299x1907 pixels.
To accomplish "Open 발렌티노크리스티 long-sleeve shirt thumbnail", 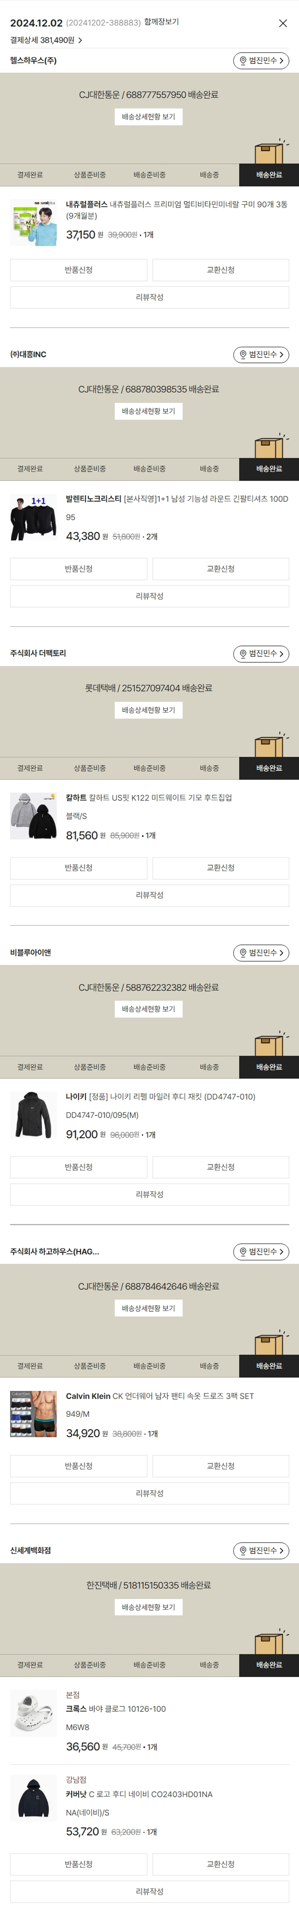I will [x=33, y=518].
